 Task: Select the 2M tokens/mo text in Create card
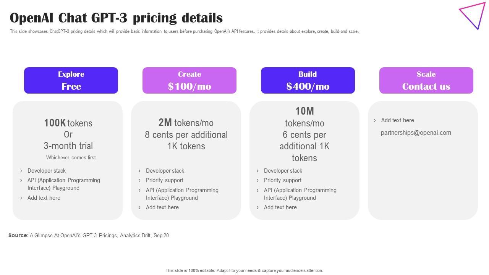186,123
